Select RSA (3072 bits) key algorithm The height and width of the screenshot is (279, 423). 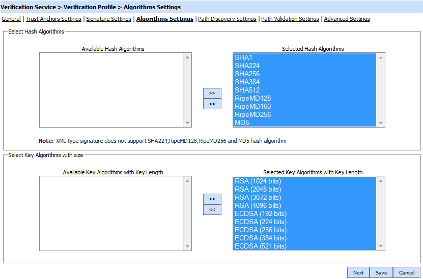click(304, 197)
